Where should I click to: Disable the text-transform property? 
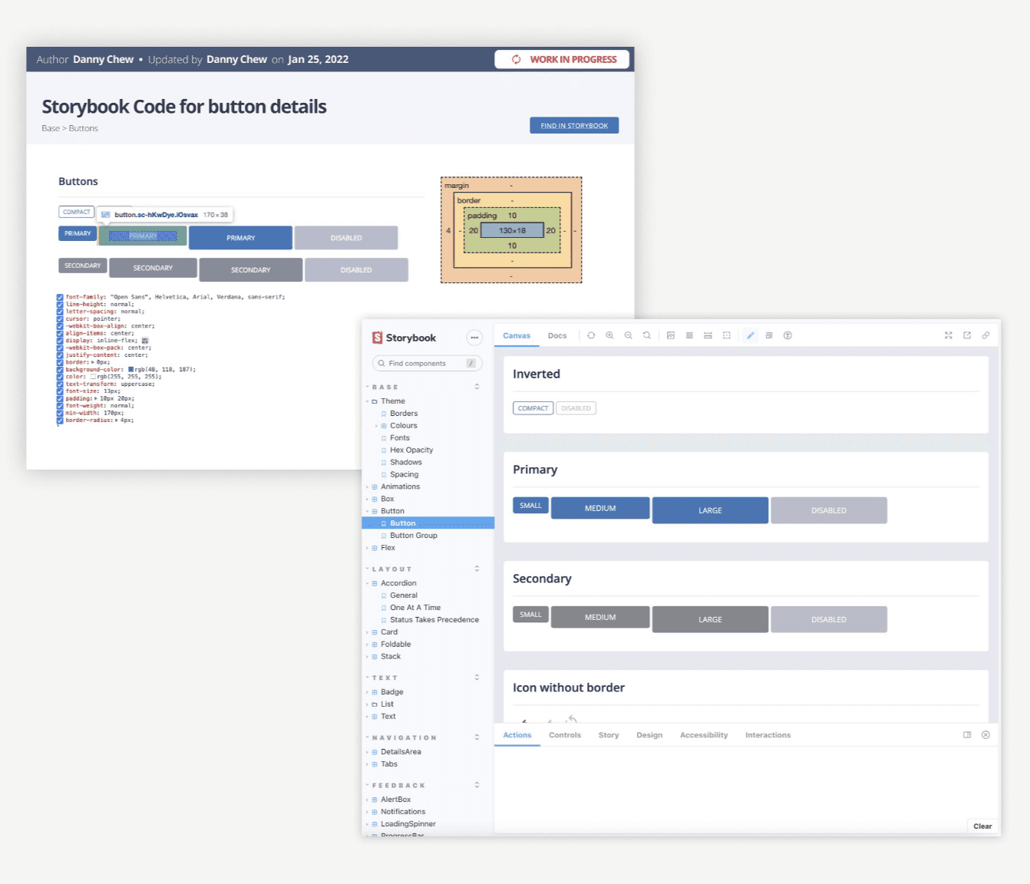click(x=60, y=384)
